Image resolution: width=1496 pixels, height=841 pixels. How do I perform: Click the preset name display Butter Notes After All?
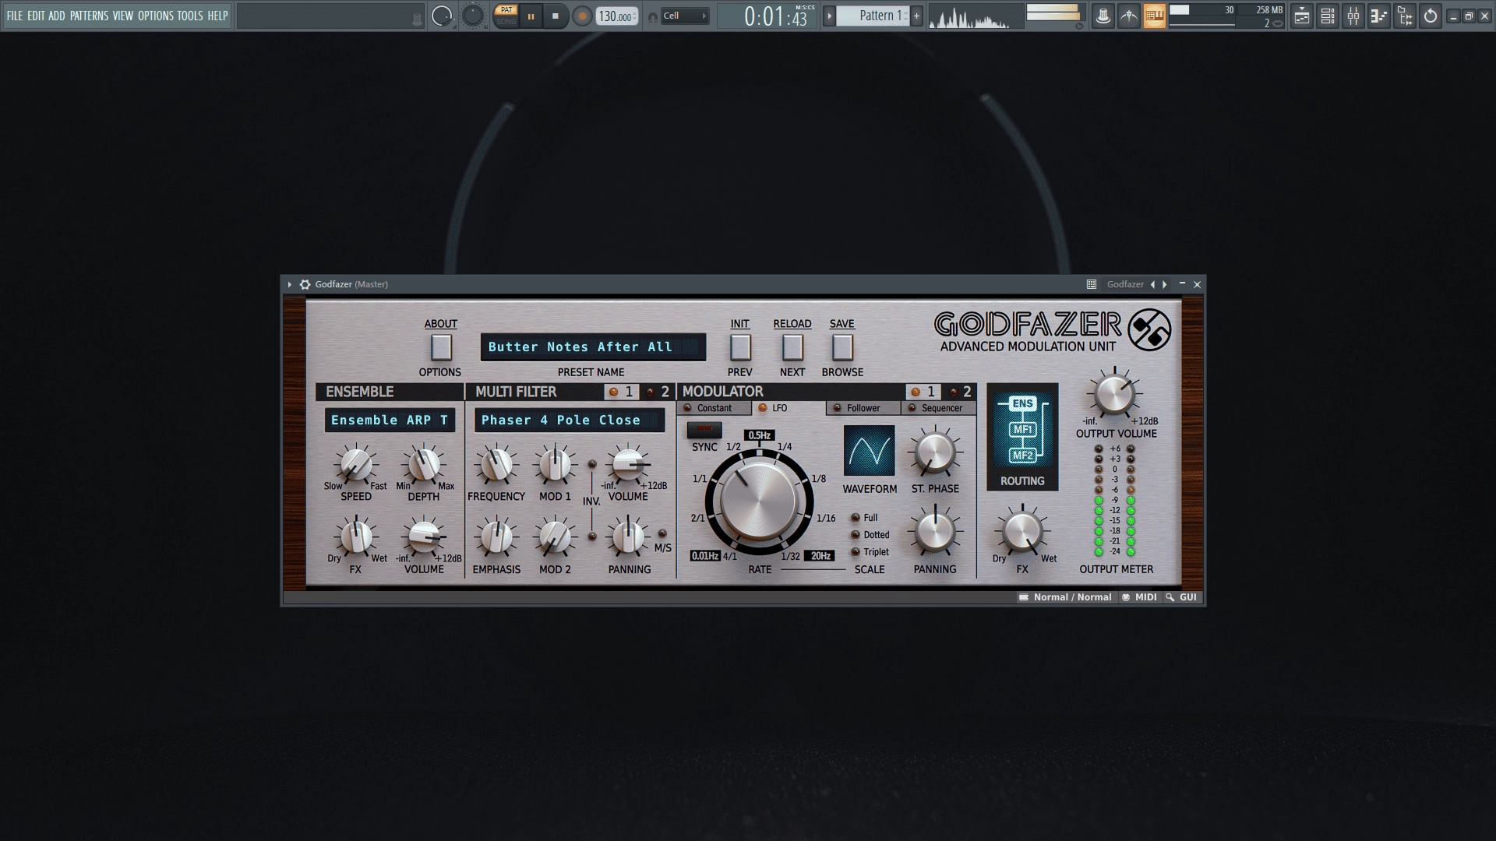593,347
